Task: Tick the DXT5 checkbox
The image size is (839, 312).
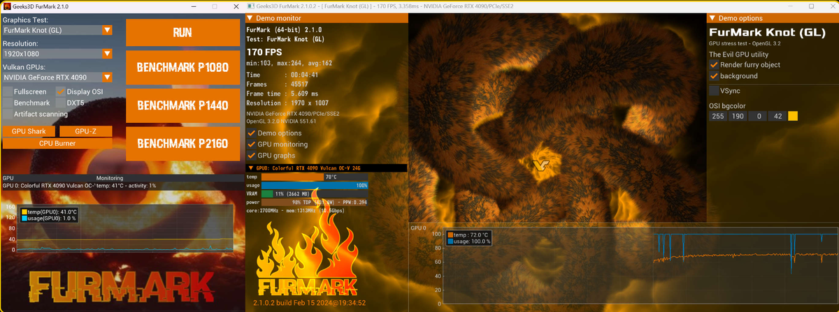Action: tap(61, 103)
